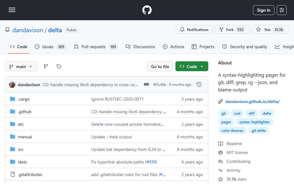Open the Pull requests tab
This screenshot has height=184, width=294.
point(96,47)
